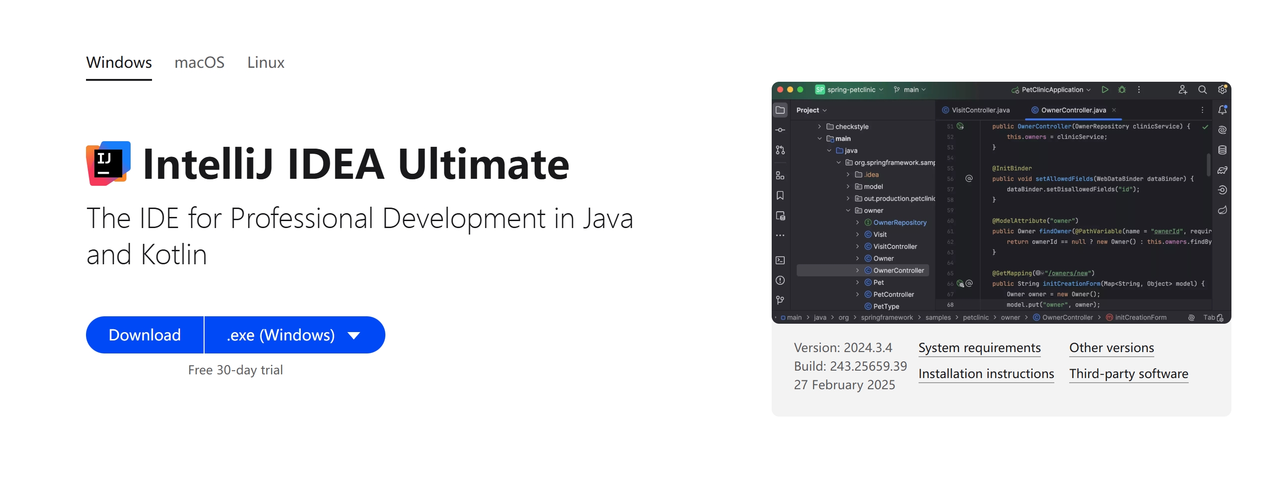Screen dimensions: 1277x503
Task: Click the /owners/new URL in the code
Action: point(1068,273)
